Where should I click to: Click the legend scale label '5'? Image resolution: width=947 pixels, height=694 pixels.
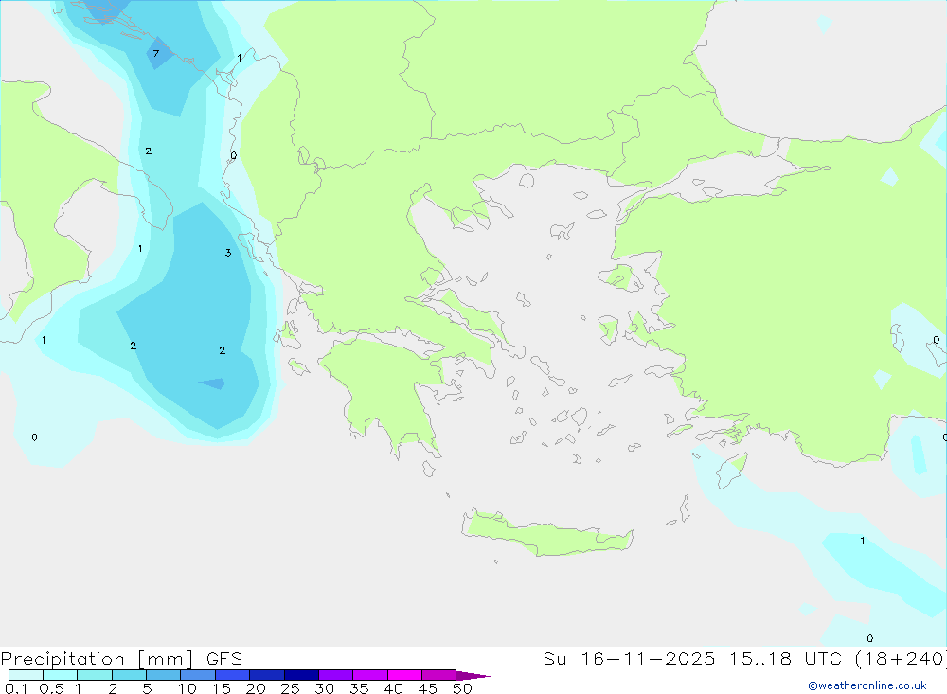point(147,688)
